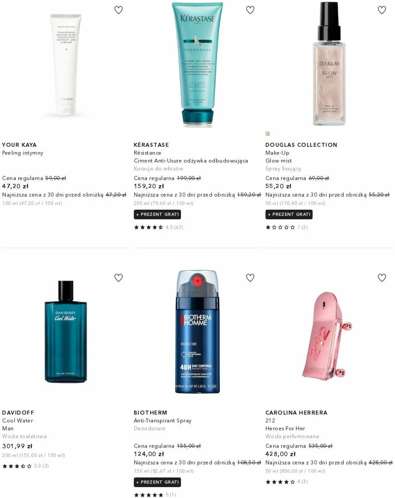Add Your Kaya Peeling intymny to wishlist
This screenshot has width=395, height=498.
tap(118, 10)
